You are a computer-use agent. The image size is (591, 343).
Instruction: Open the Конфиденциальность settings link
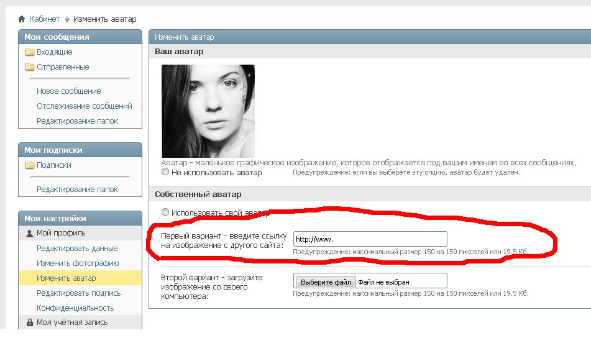click(75, 308)
